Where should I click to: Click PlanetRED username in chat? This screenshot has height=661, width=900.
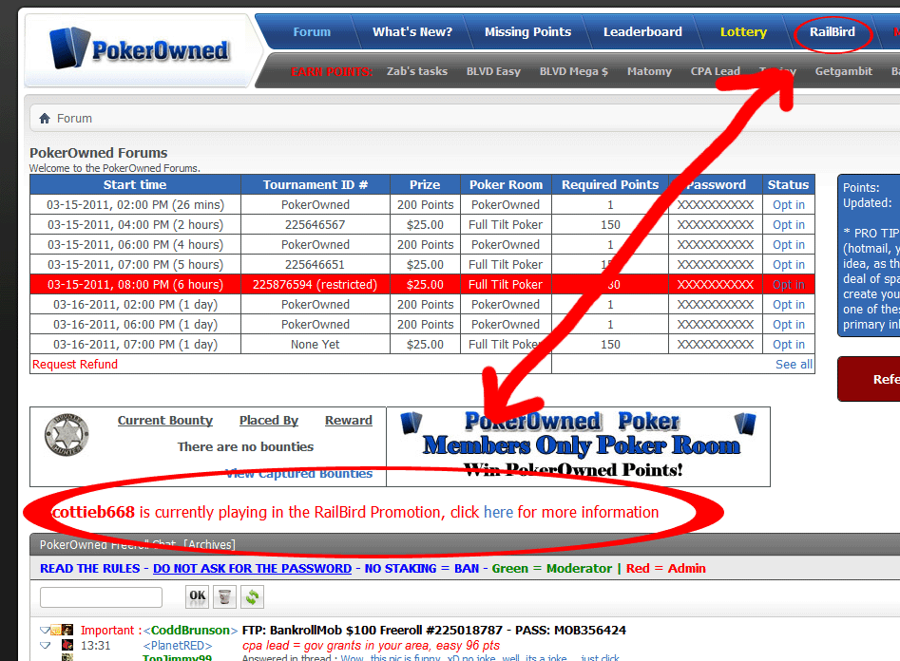coord(178,646)
